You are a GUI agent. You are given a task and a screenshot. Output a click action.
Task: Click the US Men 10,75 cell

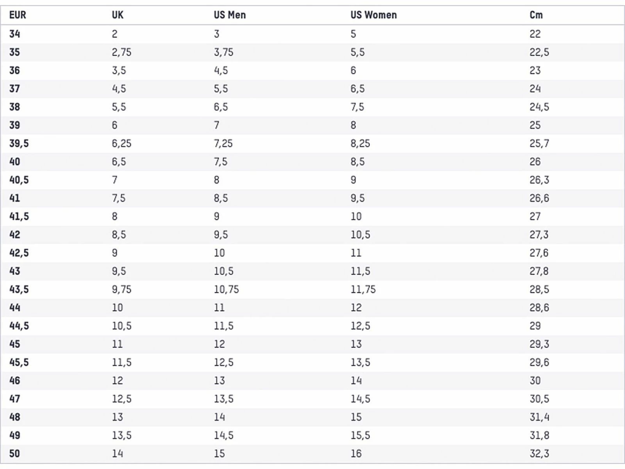226,290
